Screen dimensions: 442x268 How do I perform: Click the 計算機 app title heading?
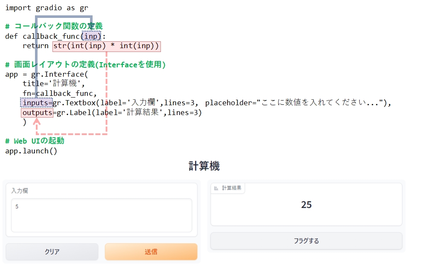tap(204, 166)
